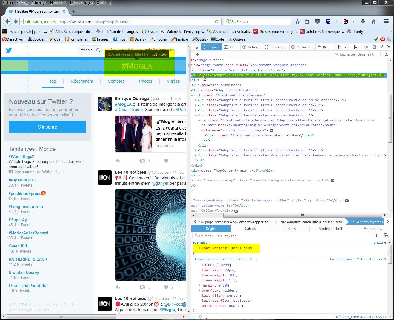Collapse the AdaptiveFiltersBar-nav ul node

(x=192, y=95)
